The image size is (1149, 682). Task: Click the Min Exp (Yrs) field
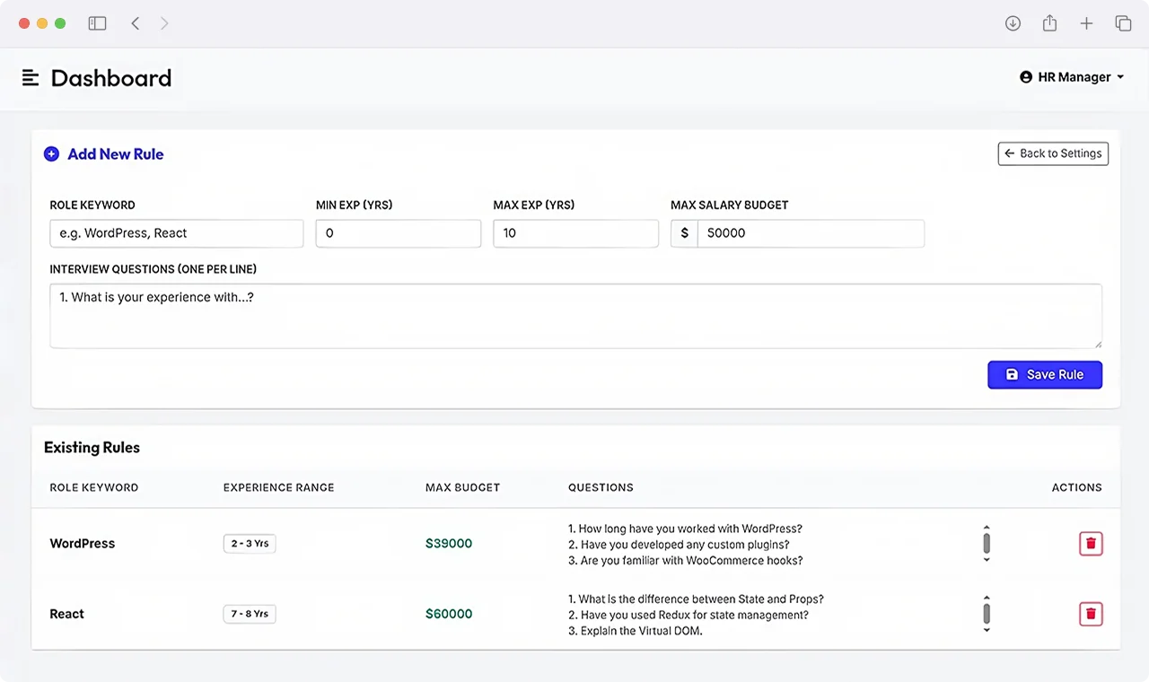point(399,233)
